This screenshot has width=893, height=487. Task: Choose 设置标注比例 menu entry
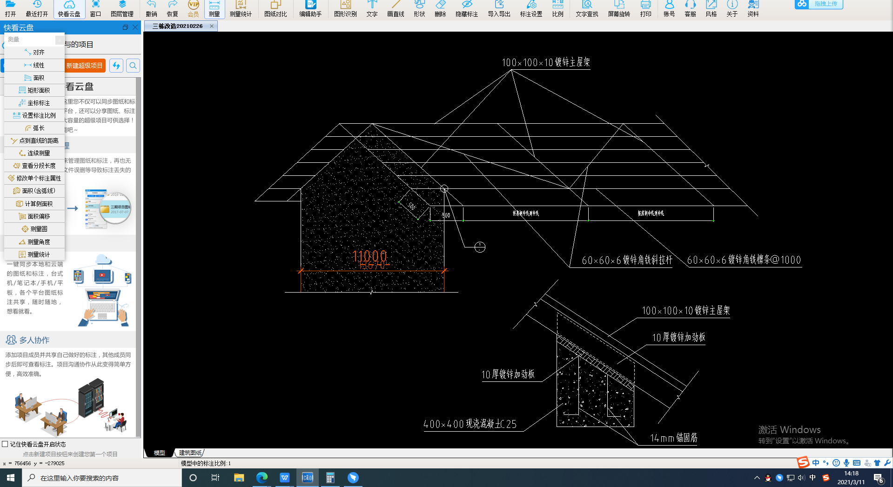pyautogui.click(x=34, y=115)
